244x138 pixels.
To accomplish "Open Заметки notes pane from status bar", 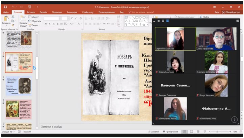I will coord(154,132).
